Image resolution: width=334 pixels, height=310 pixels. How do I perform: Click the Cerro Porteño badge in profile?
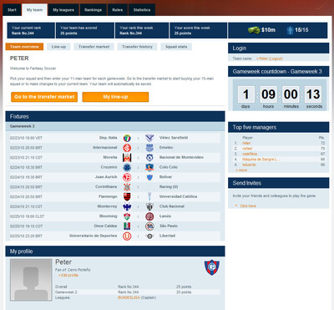(x=212, y=267)
